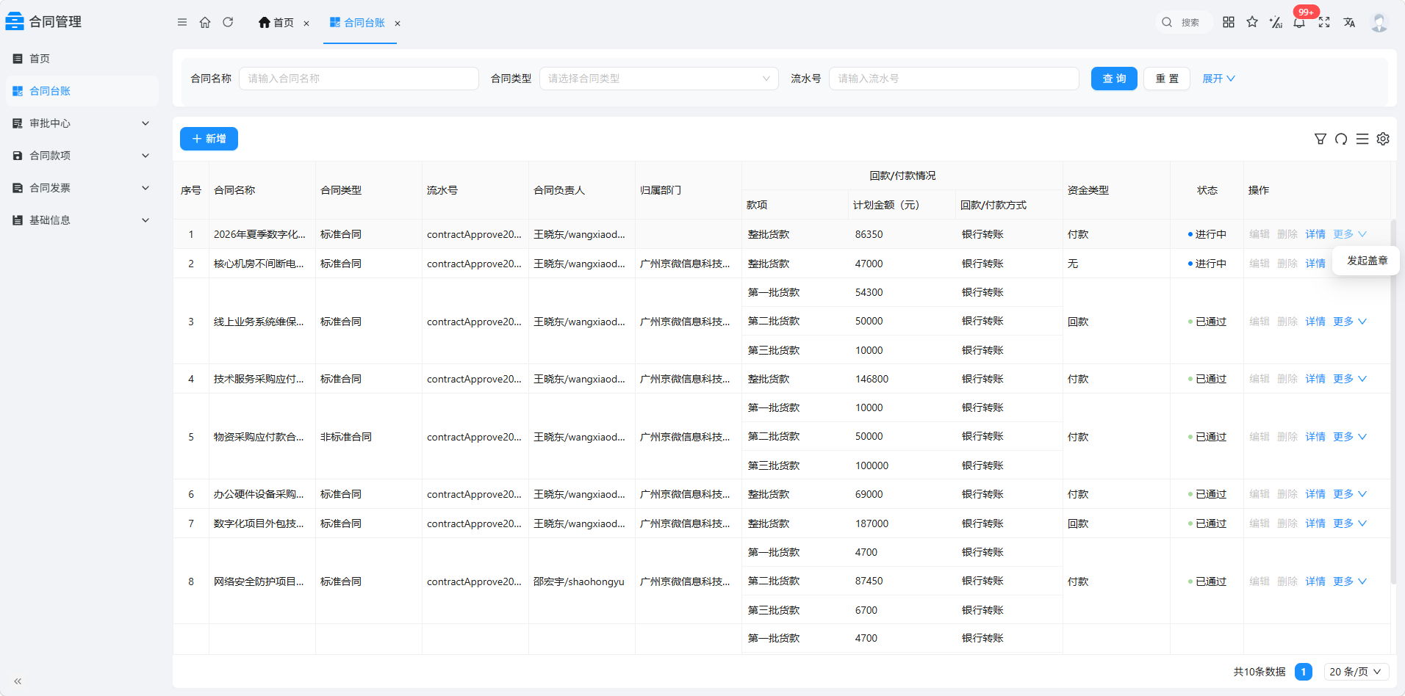Click the 状态 column header
This screenshot has height=696, width=1405.
coord(1207,190)
